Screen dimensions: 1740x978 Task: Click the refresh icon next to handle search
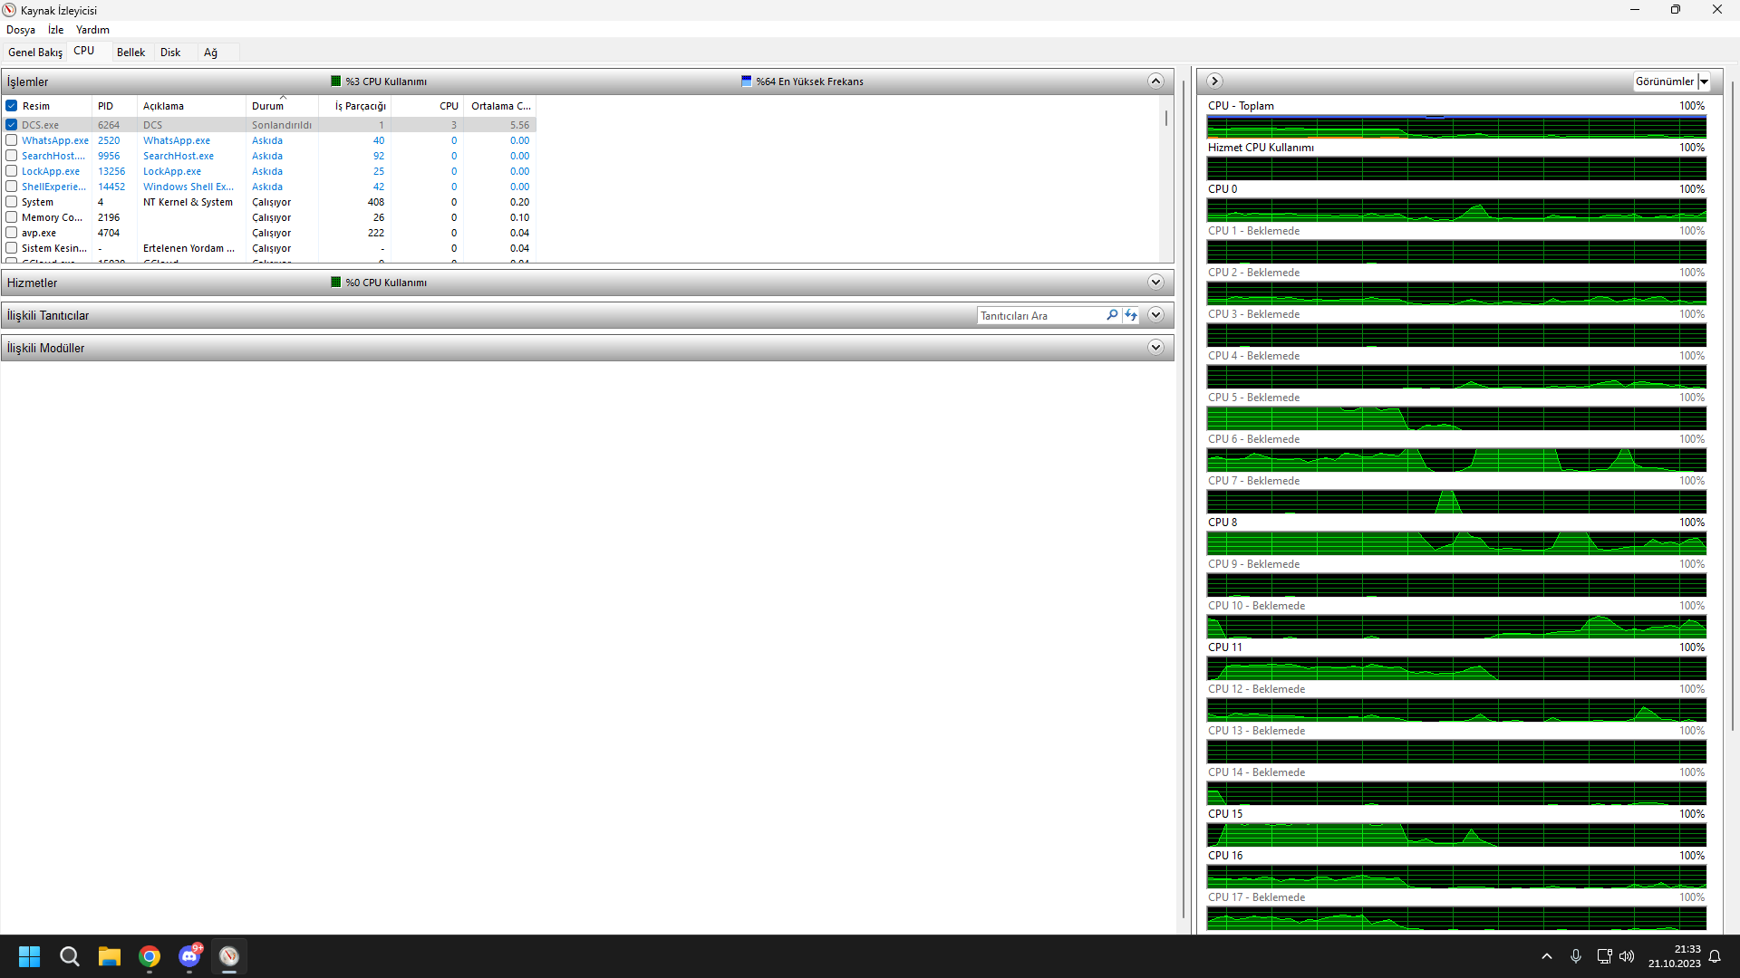(x=1131, y=315)
